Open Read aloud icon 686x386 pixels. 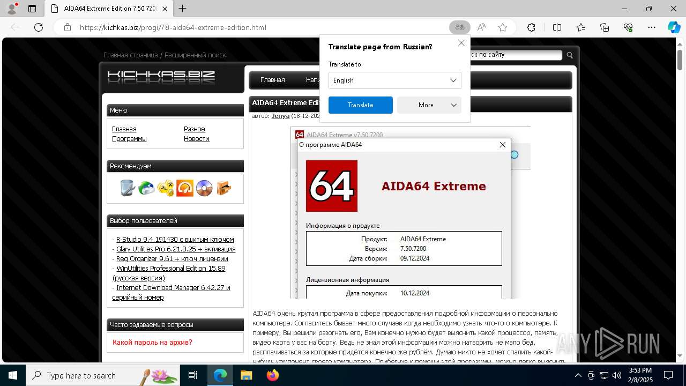pyautogui.click(x=481, y=27)
